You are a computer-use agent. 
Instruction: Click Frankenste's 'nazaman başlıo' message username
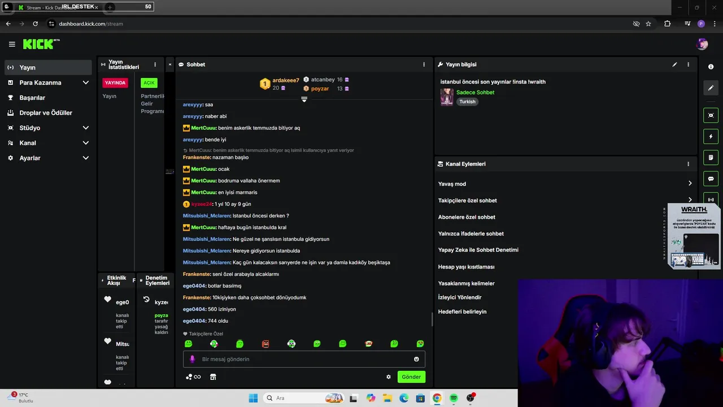(196, 157)
